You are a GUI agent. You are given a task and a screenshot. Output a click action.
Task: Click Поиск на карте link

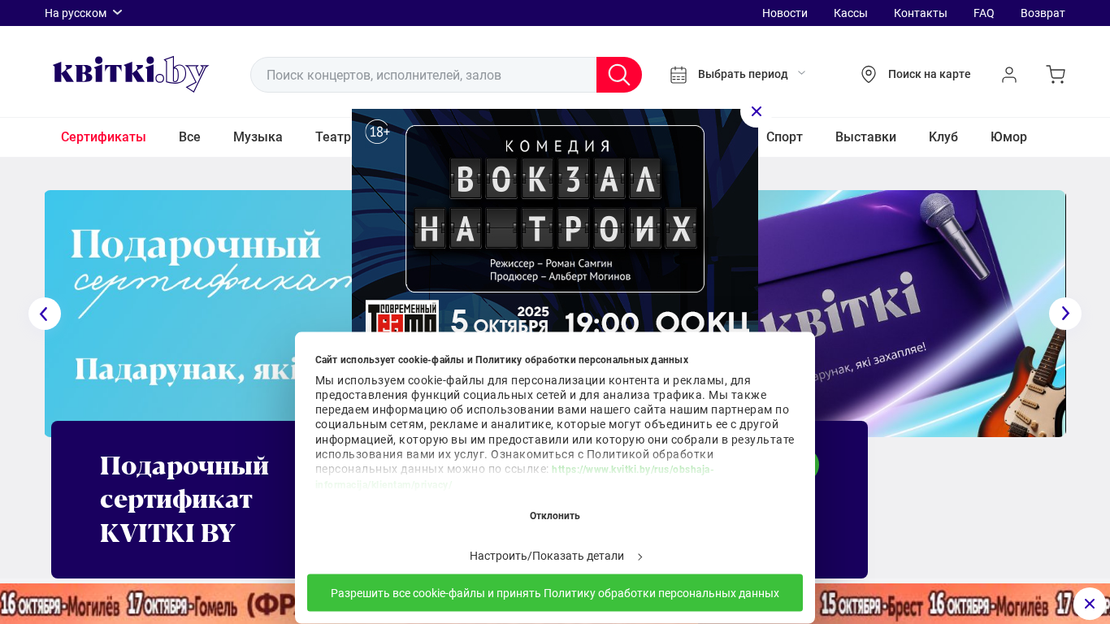coord(930,74)
